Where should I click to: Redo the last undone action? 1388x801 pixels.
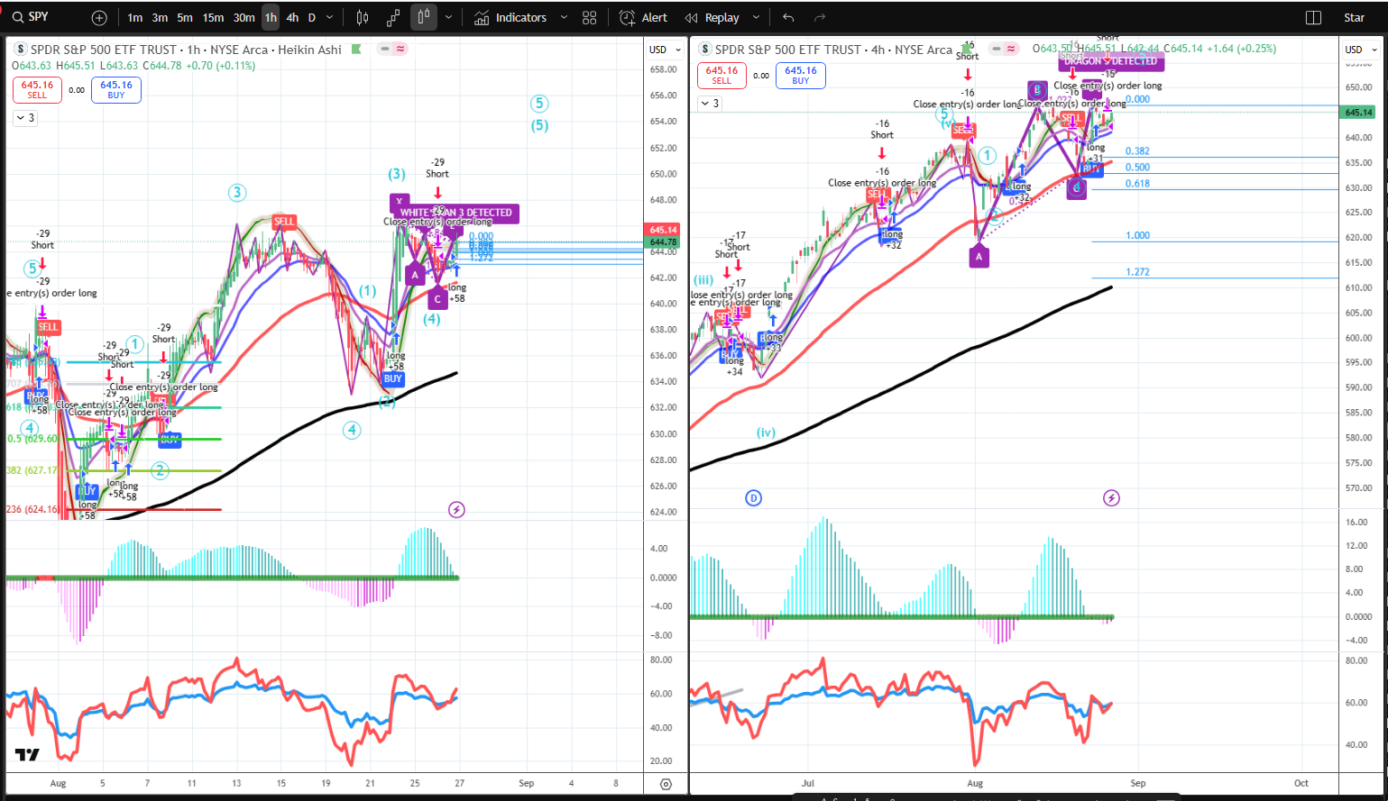[820, 18]
